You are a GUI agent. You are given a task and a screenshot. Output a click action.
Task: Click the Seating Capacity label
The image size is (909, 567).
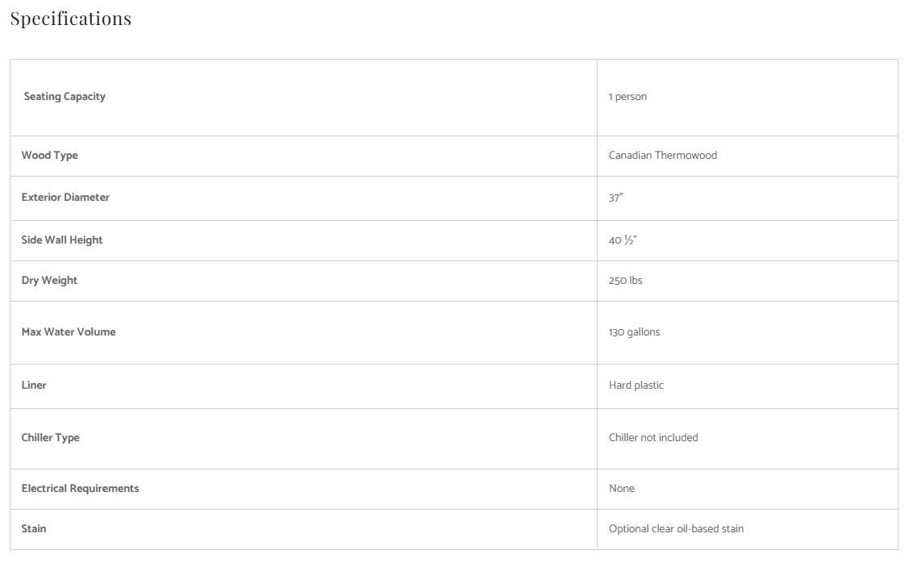pyautogui.click(x=65, y=97)
